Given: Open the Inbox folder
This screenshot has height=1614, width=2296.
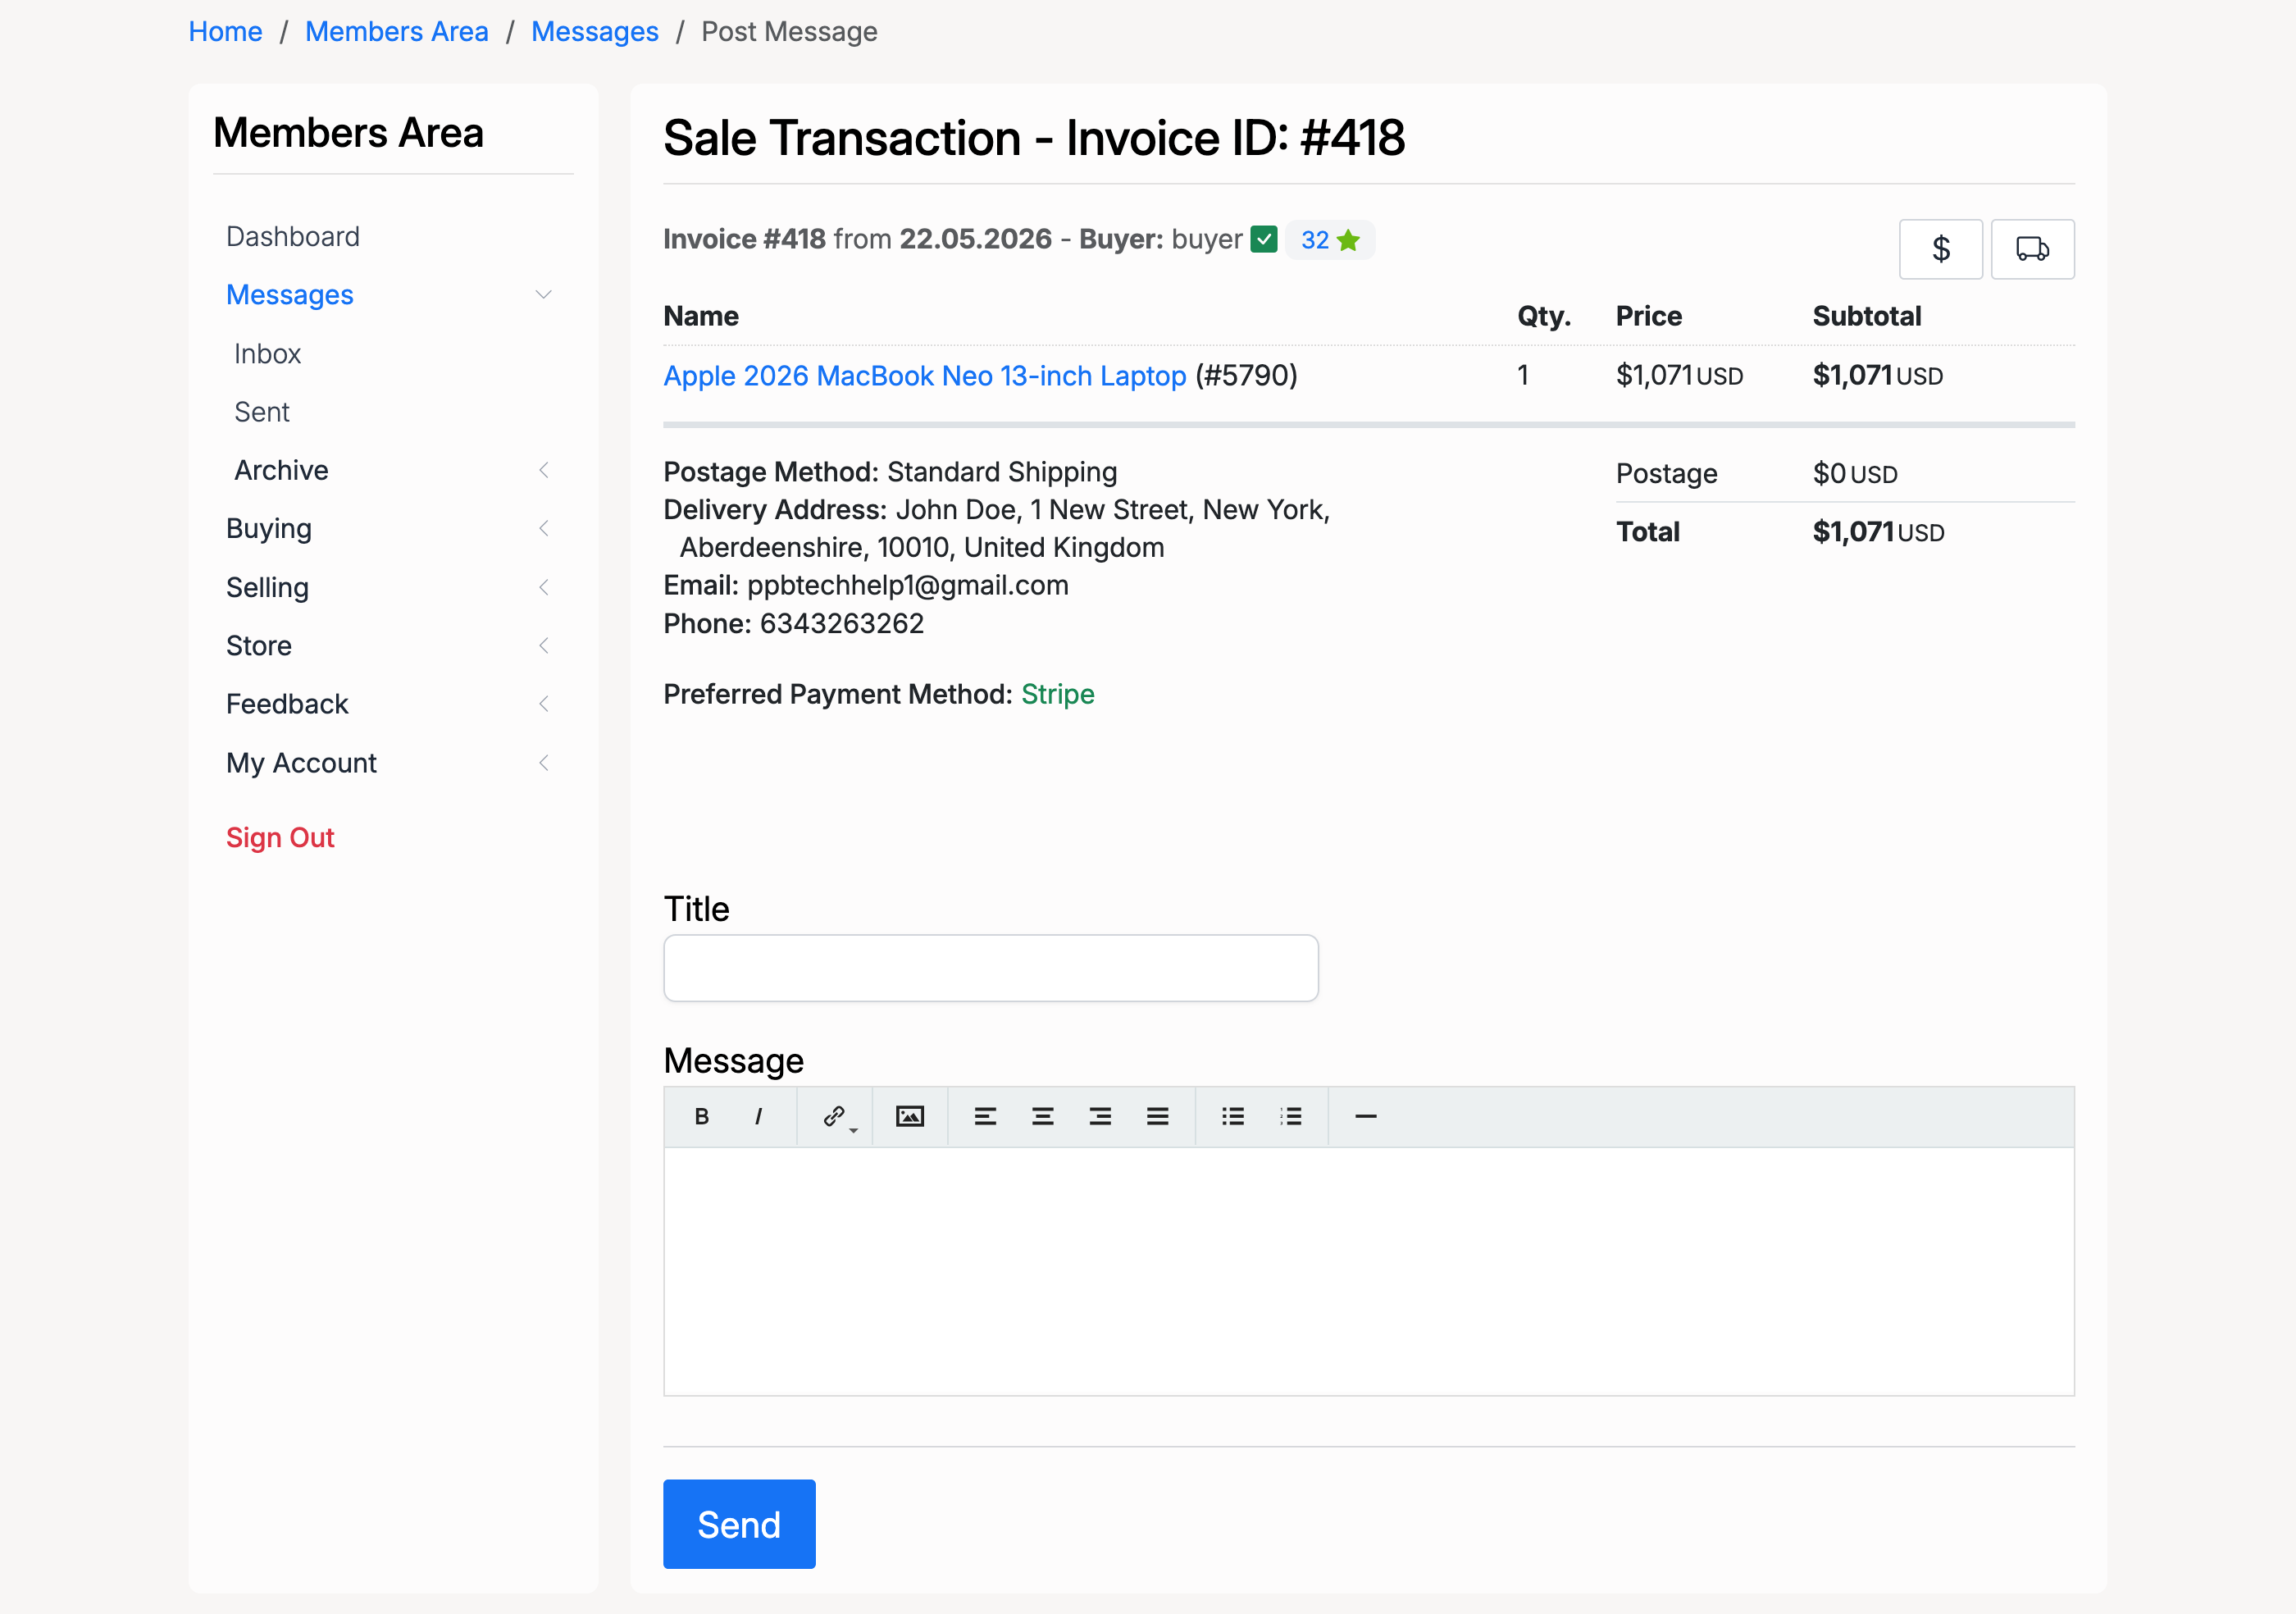Looking at the screenshot, I should [x=267, y=354].
